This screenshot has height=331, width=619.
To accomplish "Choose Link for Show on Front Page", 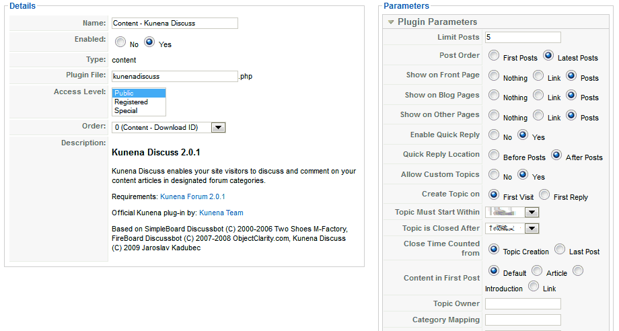I will [x=538, y=76].
